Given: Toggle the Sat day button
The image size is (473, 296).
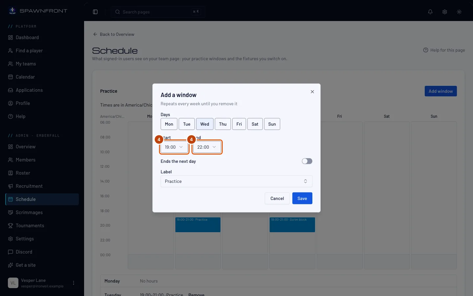Looking at the screenshot, I should [255, 124].
